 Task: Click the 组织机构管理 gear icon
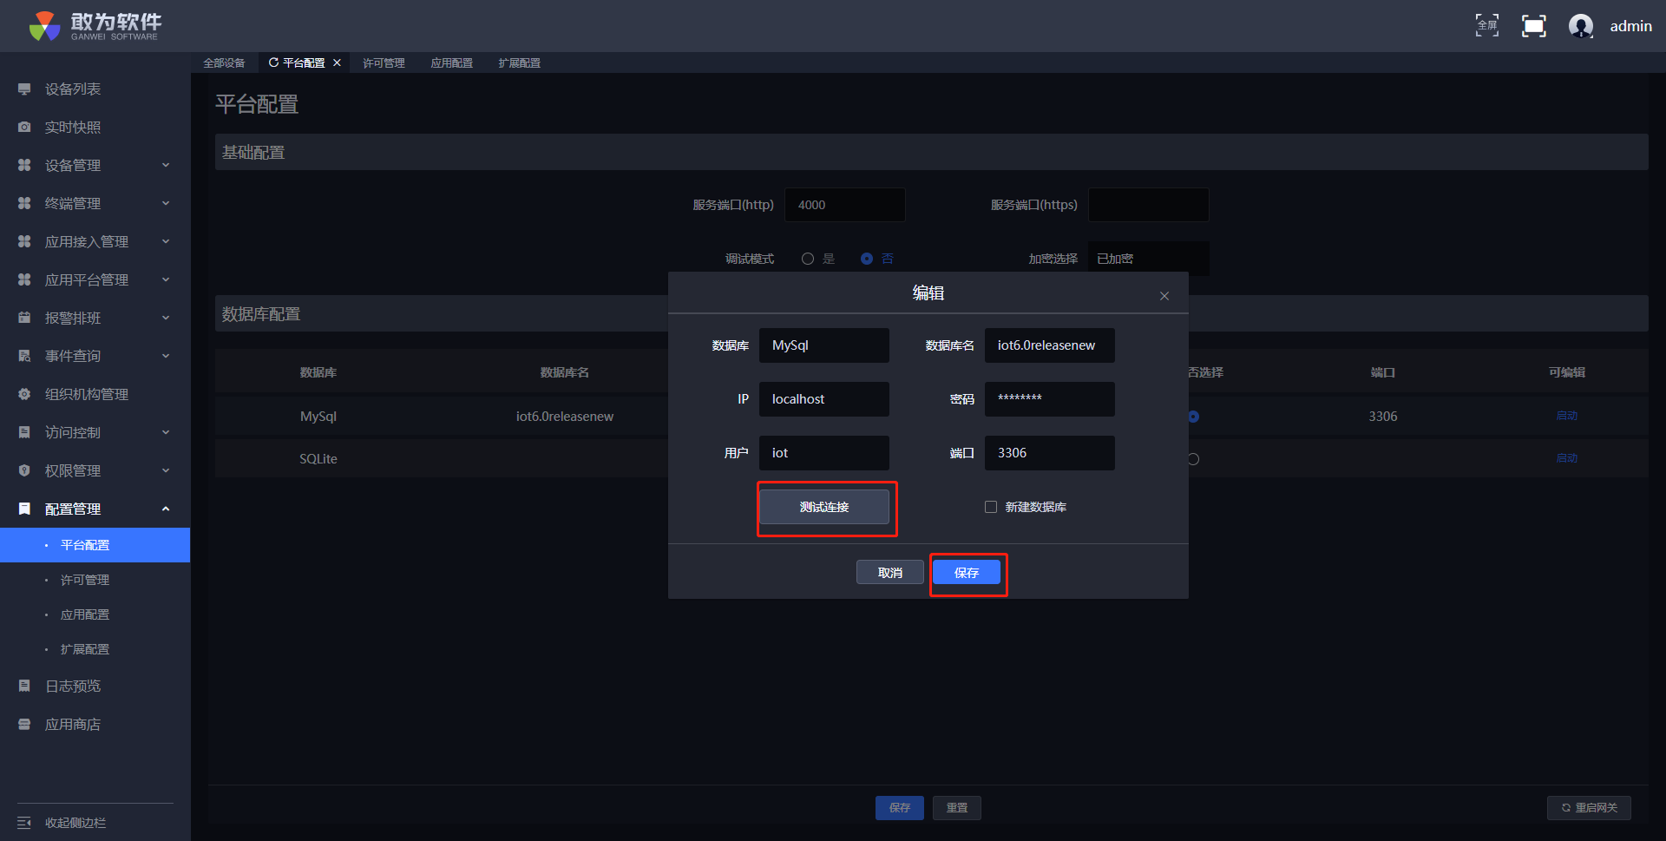click(x=24, y=394)
